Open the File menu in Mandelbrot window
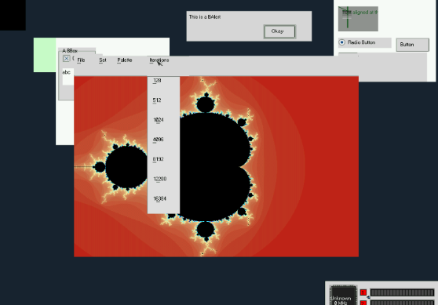The width and height of the screenshot is (438, 305). [81, 60]
